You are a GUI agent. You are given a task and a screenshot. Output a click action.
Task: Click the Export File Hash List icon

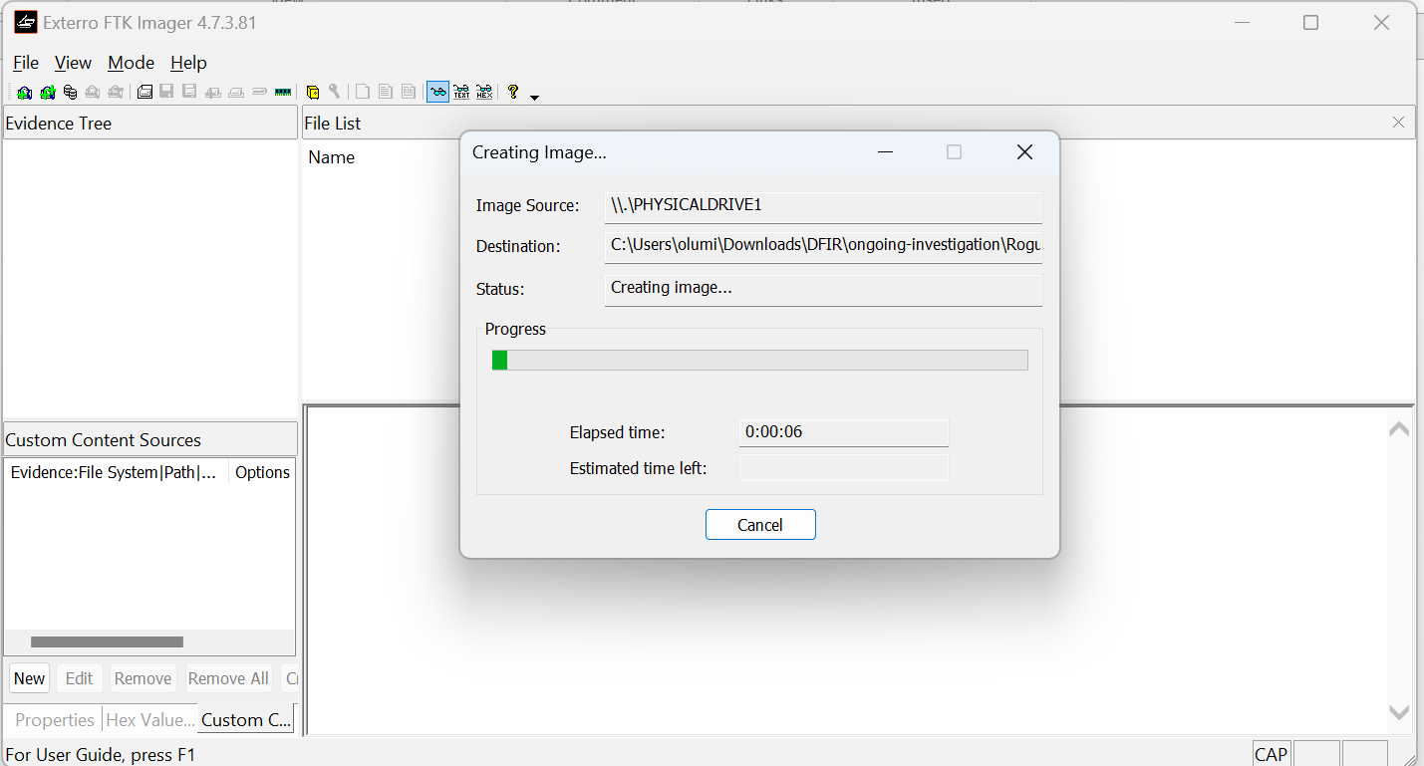coord(386,93)
